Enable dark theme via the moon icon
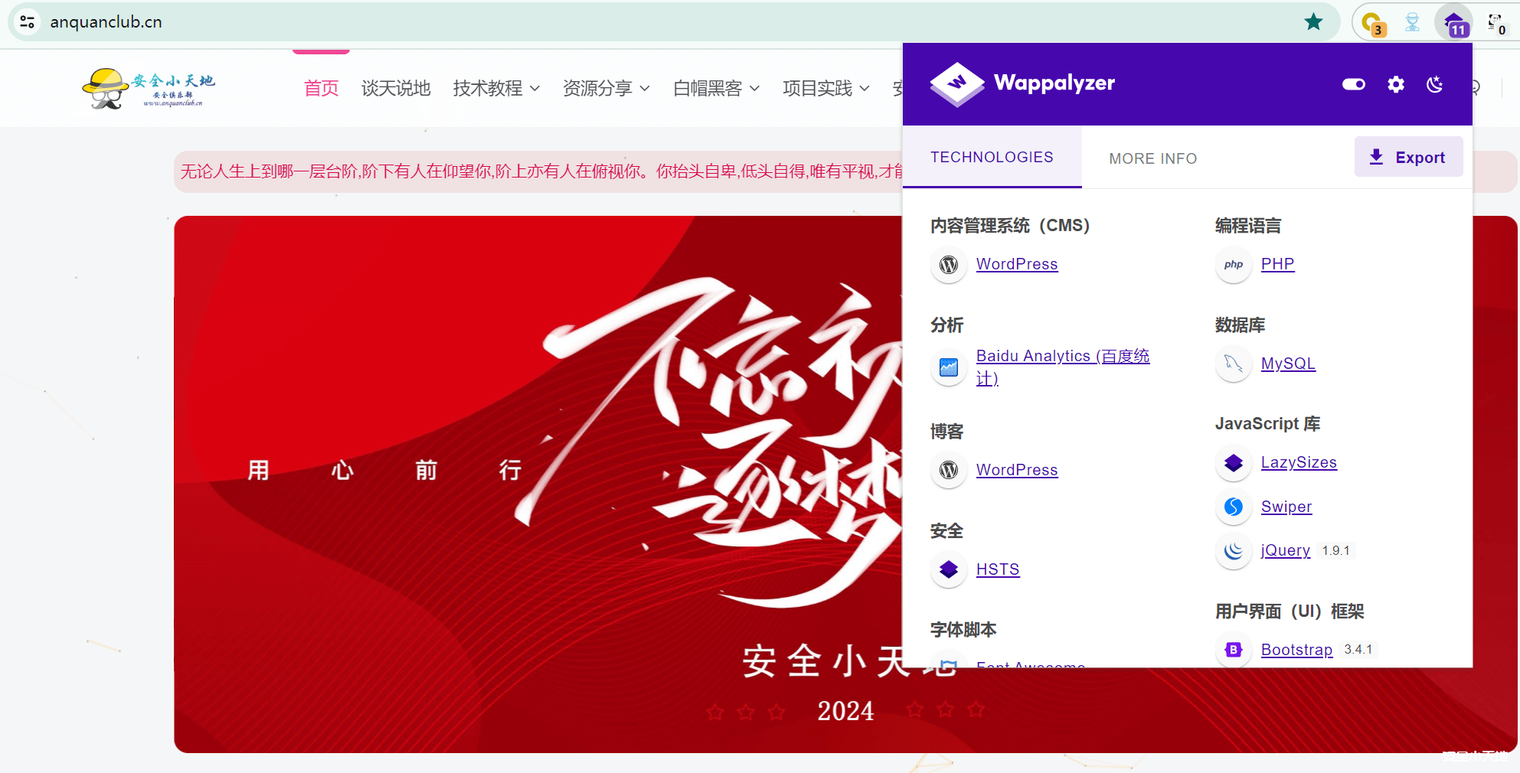 point(1436,84)
